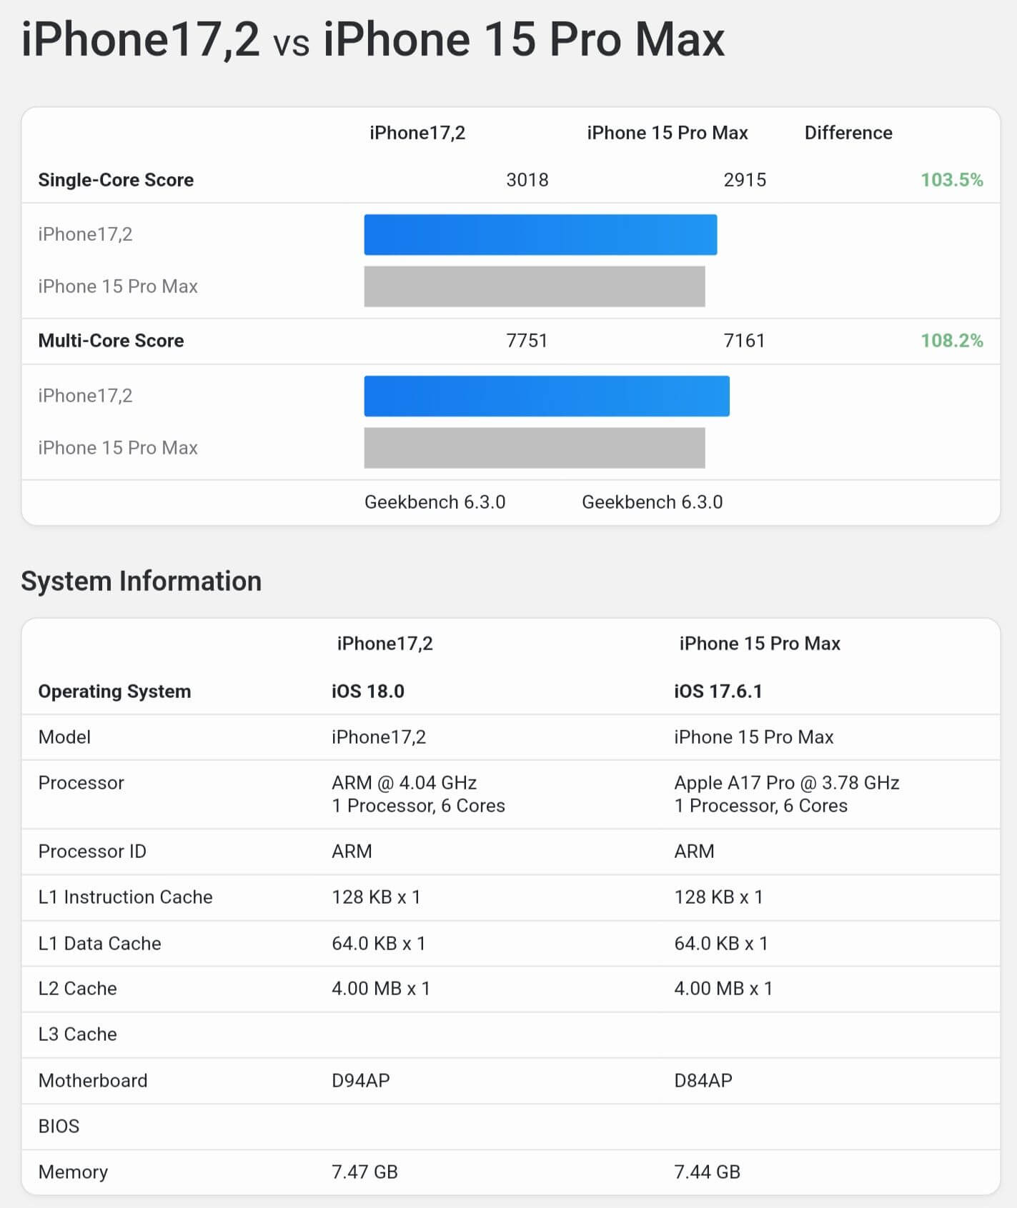The image size is (1017, 1208).
Task: Click the Processor ID row label
Action: coord(92,852)
